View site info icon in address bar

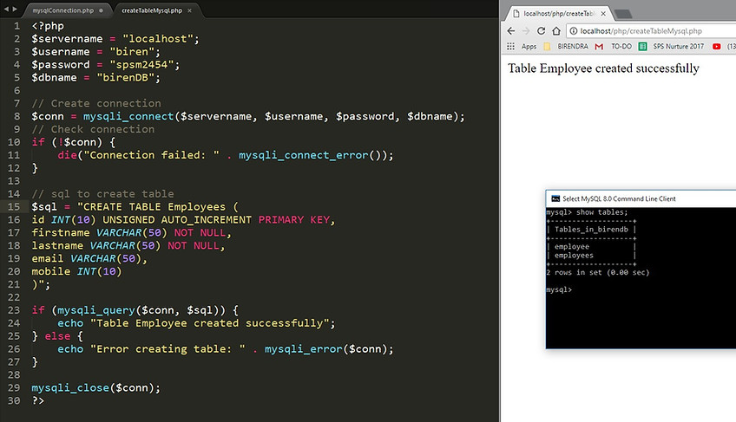(x=573, y=31)
